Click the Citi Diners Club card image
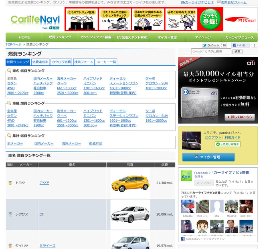The image size is (265, 249). [x=199, y=102]
